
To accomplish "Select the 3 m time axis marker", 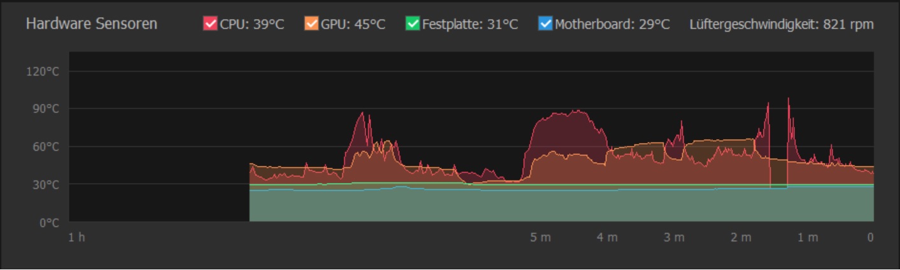I will 674,238.
